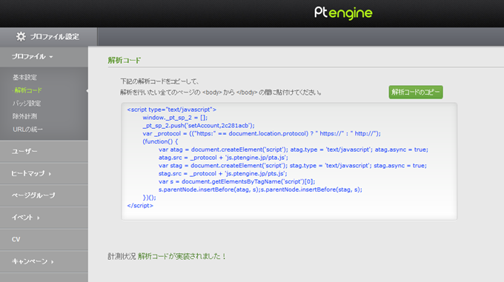The height and width of the screenshot is (282, 504).
Task: Open the ページグループ menu section
Action: pos(44,195)
